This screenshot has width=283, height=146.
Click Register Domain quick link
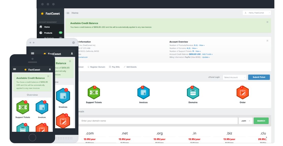click(96, 67)
